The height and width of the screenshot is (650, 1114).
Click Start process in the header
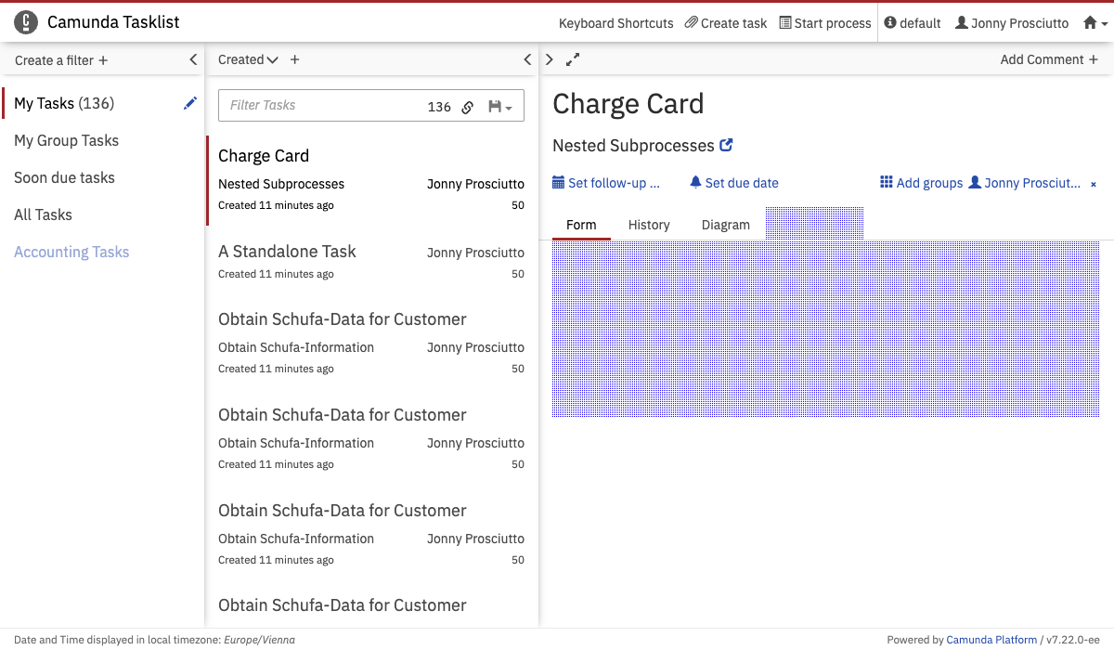[x=825, y=23]
